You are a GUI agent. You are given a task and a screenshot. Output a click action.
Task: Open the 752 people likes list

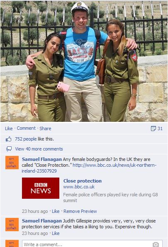click(x=26, y=139)
